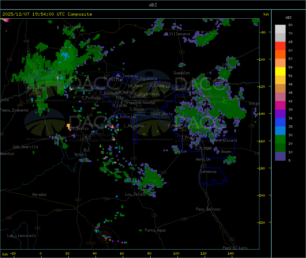Select the Soitue label
This screenshot has width=306, height=258.
tap(181, 151)
